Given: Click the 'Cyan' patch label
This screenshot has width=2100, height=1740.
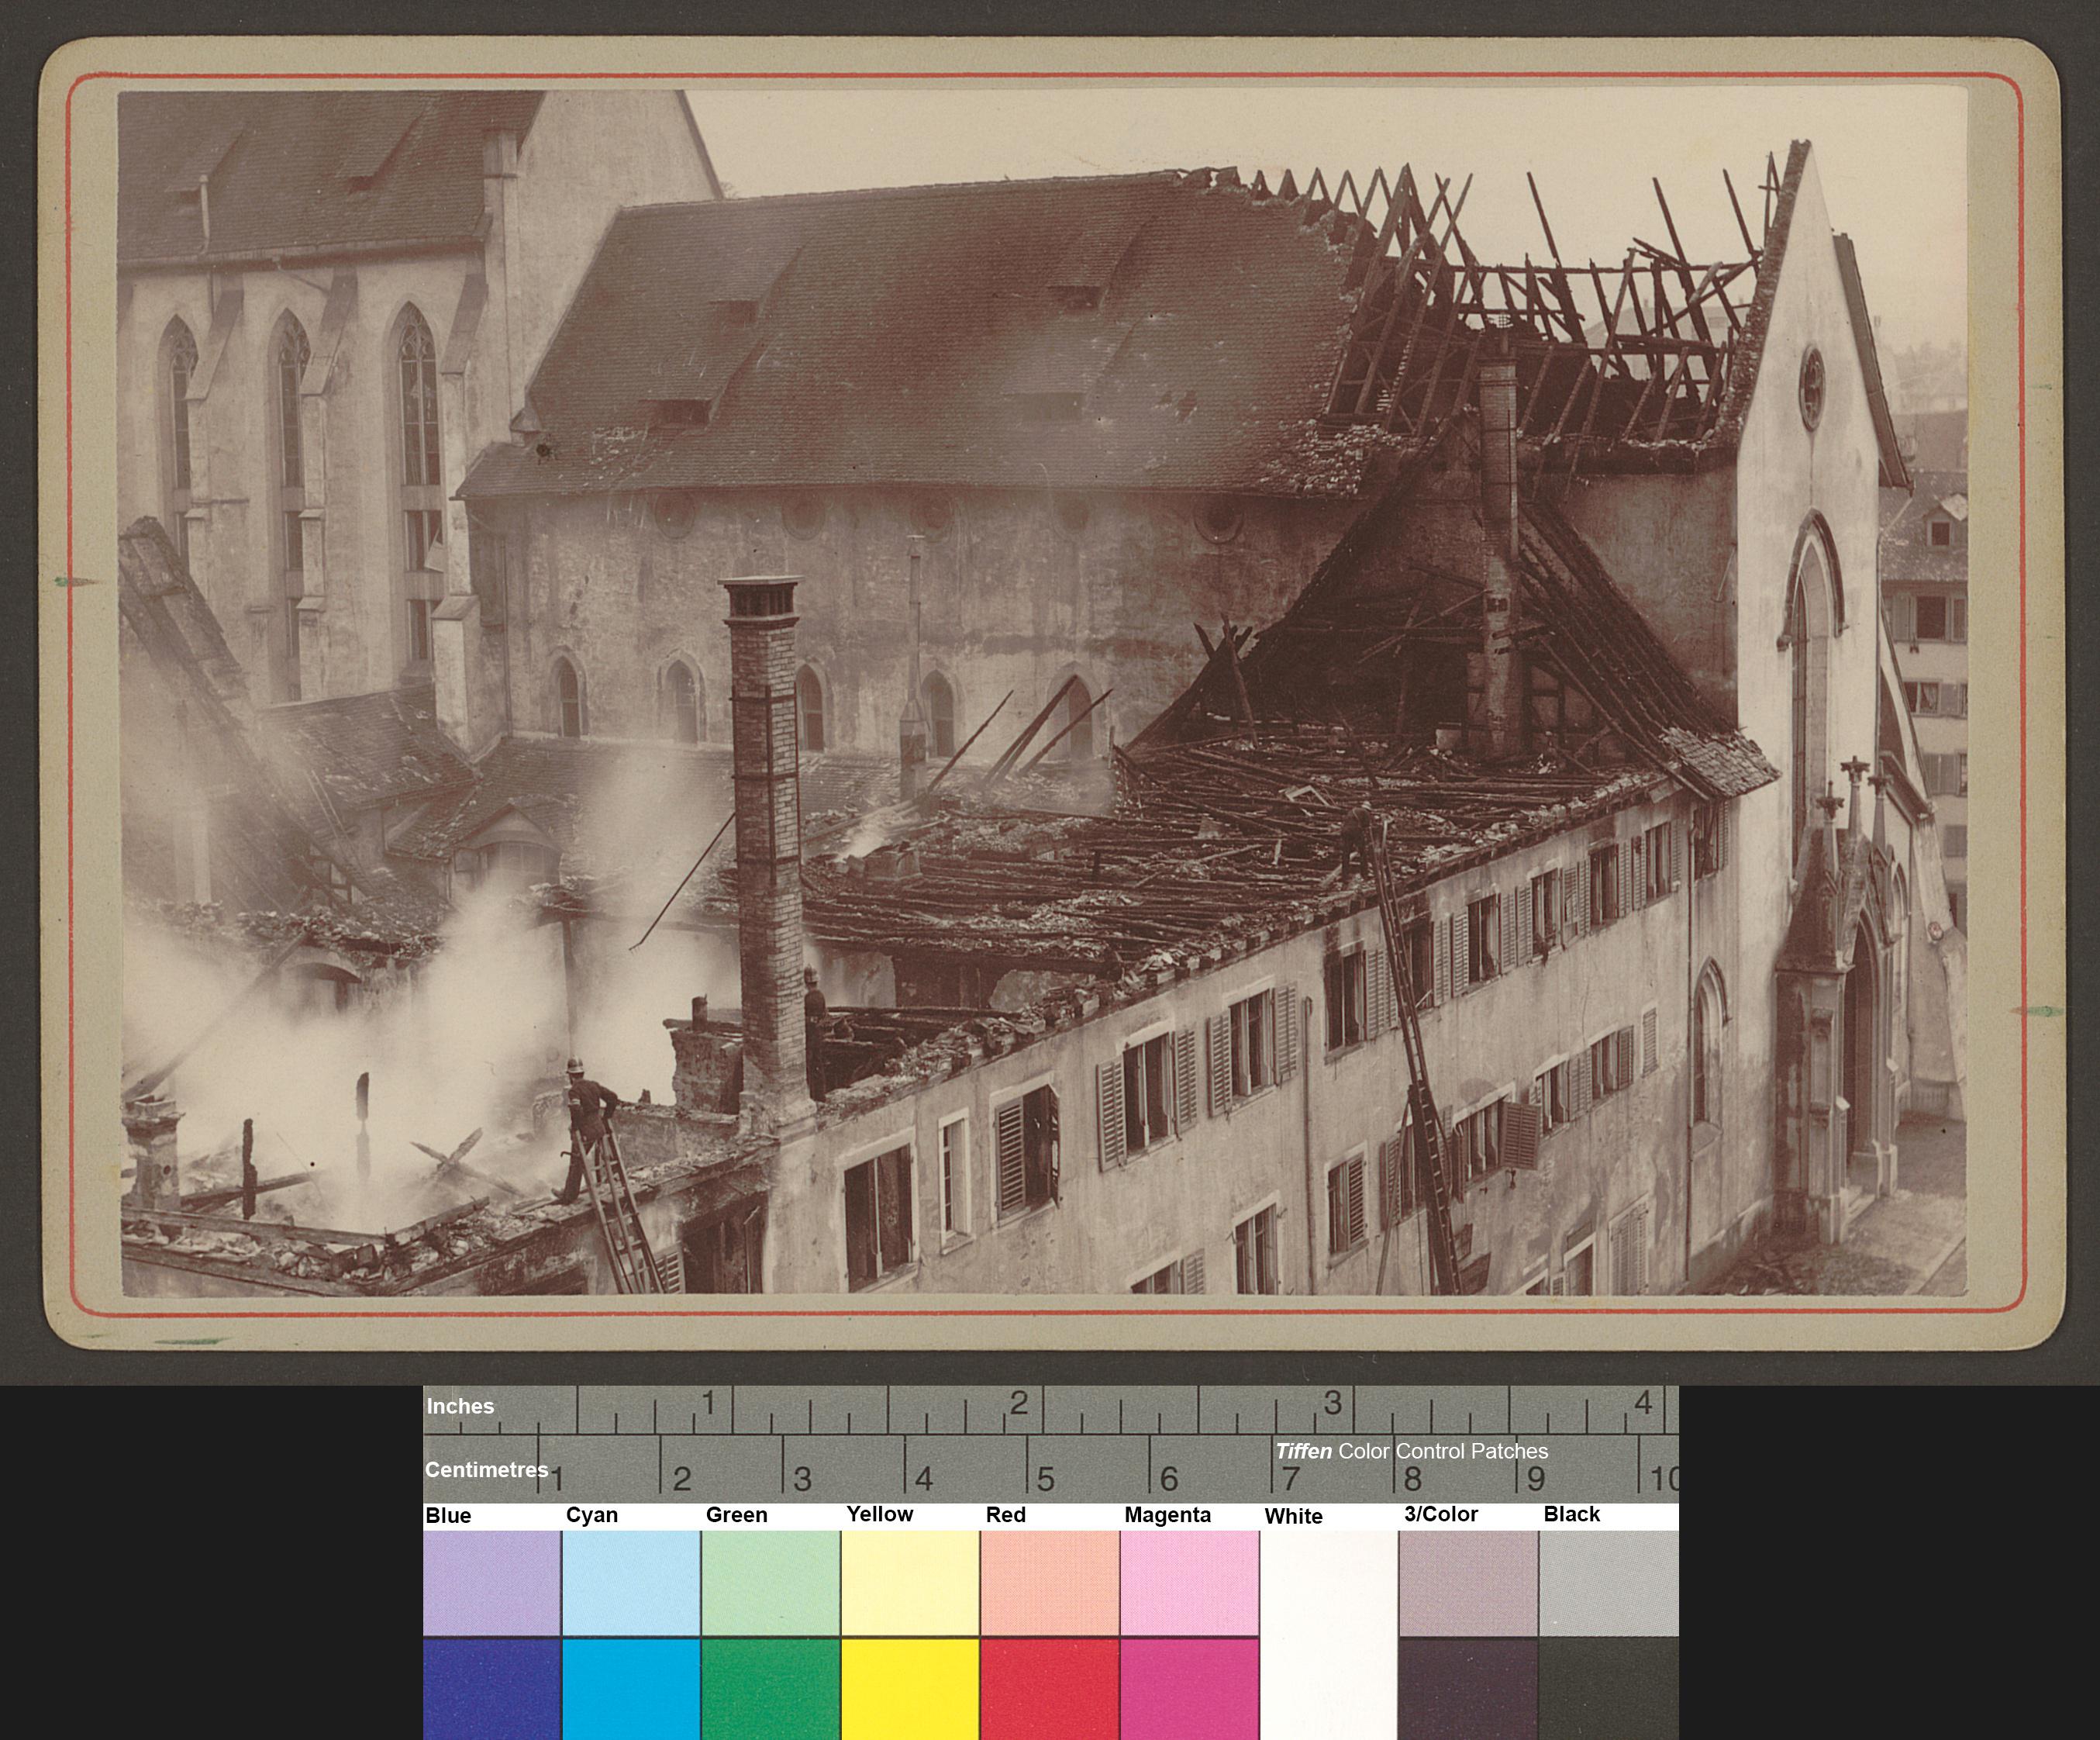Looking at the screenshot, I should tap(592, 1515).
